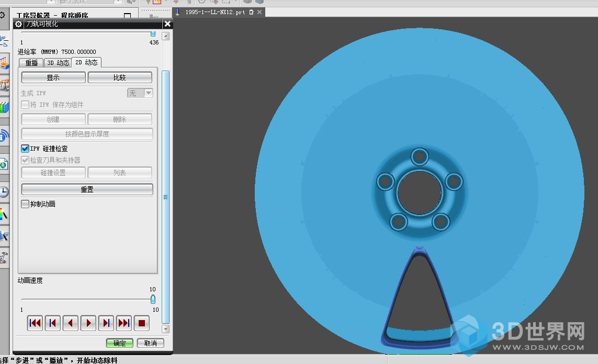Click the blue vertical scrollbar thumb in dialog
Screen dimensions: 598x364
pos(165,197)
